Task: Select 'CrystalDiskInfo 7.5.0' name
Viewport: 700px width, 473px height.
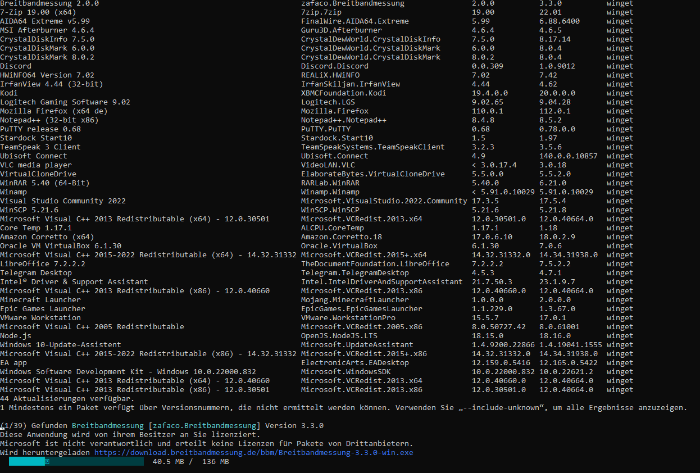Action: click(x=47, y=39)
